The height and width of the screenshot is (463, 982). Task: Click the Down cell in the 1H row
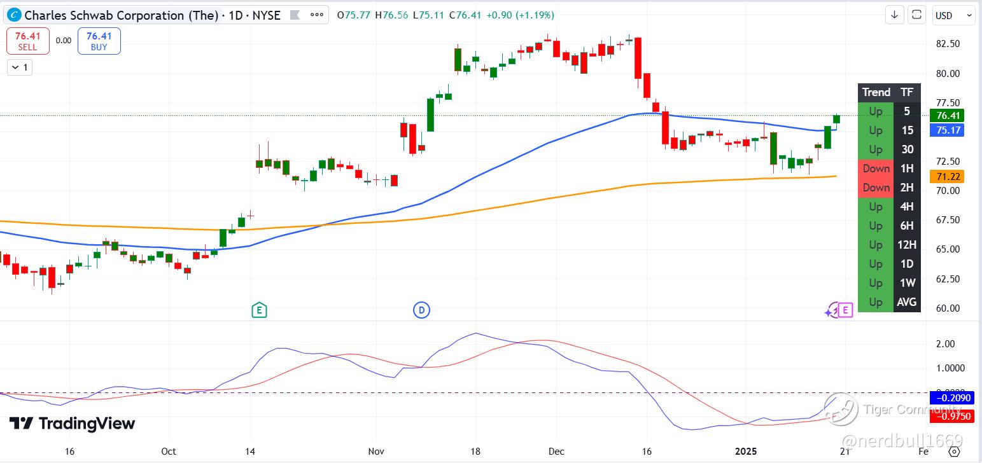(876, 169)
